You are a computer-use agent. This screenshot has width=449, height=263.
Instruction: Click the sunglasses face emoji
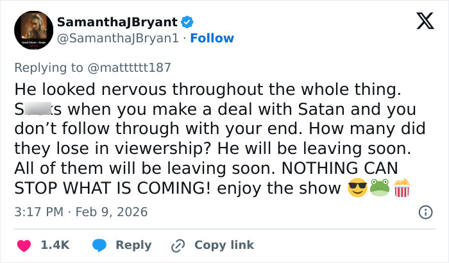click(356, 189)
